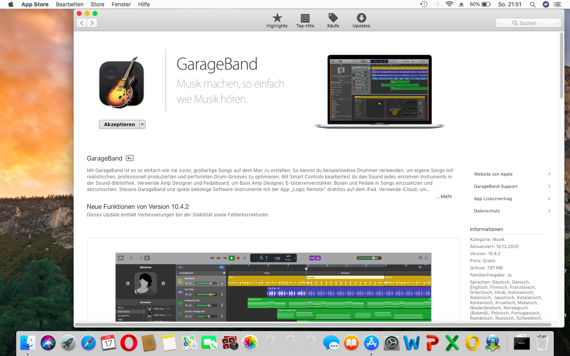Open the Fenster menu
The height and width of the screenshot is (356, 570).
pyautogui.click(x=121, y=4)
